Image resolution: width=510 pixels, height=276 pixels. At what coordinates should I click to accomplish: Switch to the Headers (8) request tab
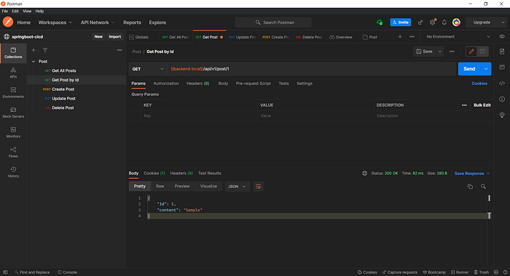[197, 84]
